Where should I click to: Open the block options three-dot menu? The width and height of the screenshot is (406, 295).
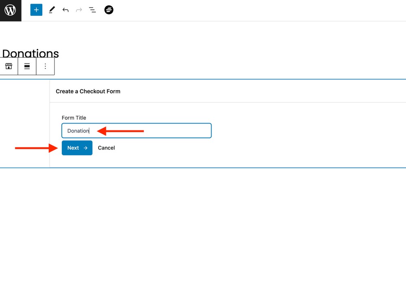pos(45,66)
